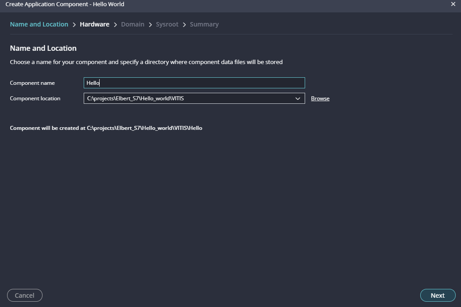The height and width of the screenshot is (307, 461).
Task: Click the 'Component will be created at' path text
Action: point(106,128)
